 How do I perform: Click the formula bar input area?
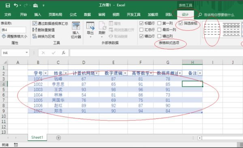tap(156, 53)
